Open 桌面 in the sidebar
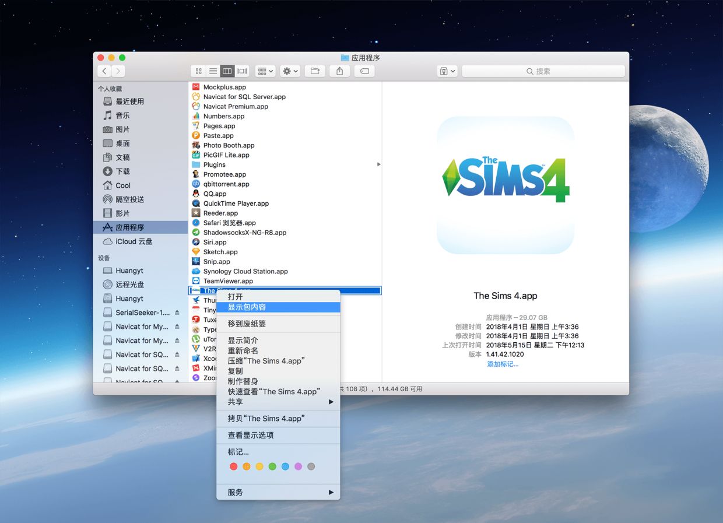The height and width of the screenshot is (523, 723). tap(140, 143)
